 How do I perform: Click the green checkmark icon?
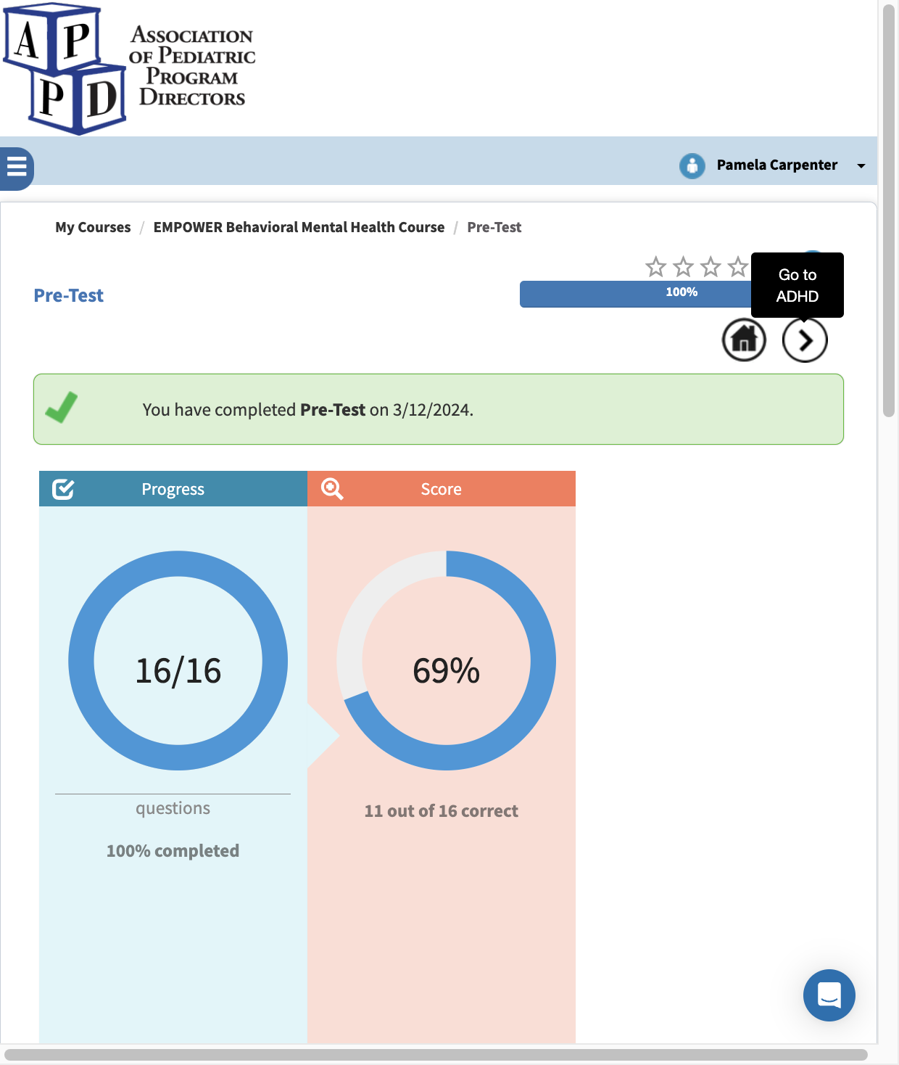click(x=62, y=407)
